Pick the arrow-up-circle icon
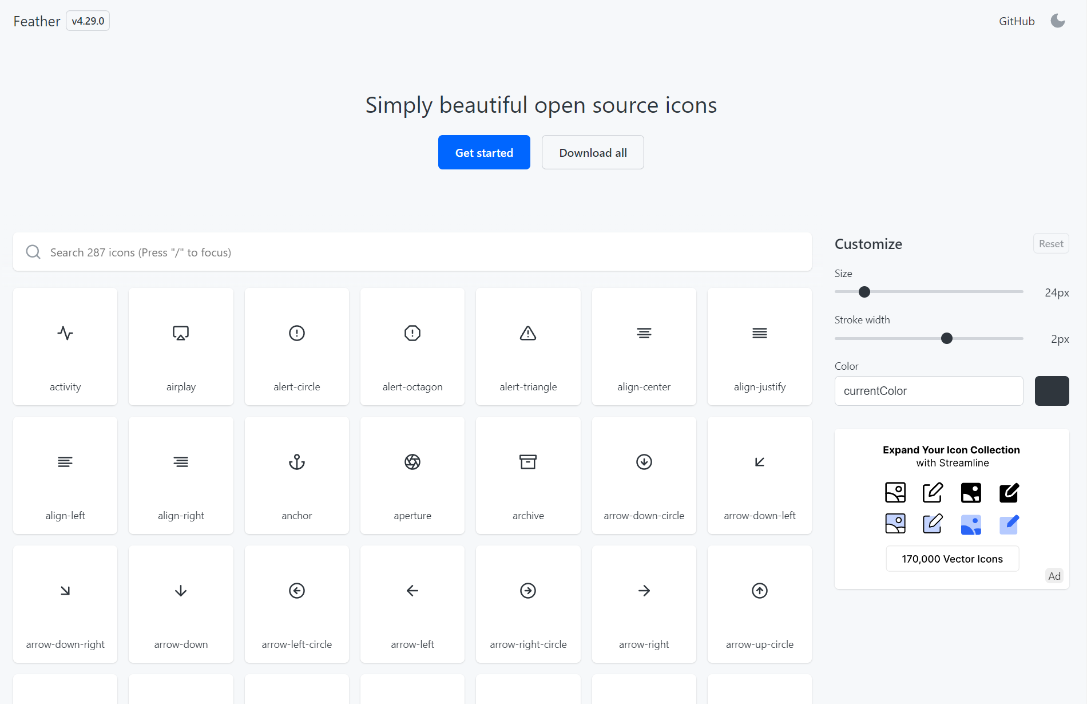 tap(760, 604)
